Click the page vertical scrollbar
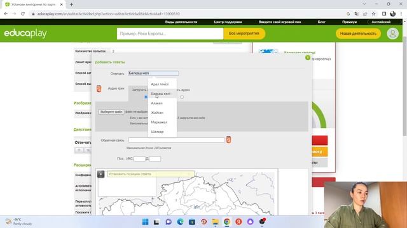Image resolution: width=407 pixels, height=228 pixels. 404,85
